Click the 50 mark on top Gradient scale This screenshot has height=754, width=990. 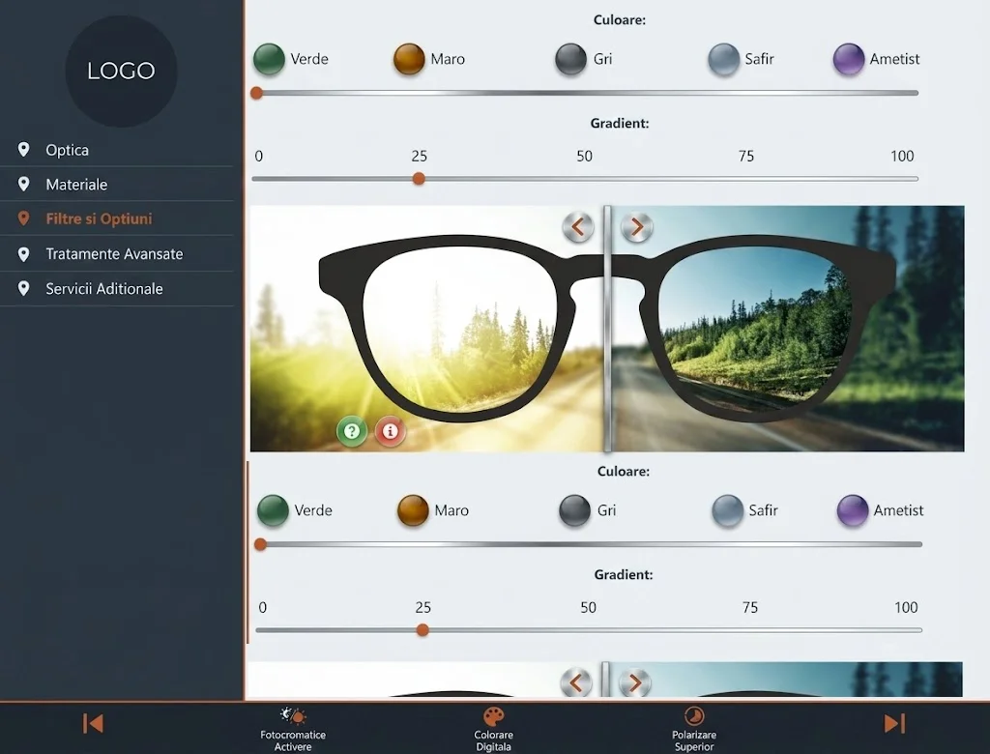[x=585, y=156]
